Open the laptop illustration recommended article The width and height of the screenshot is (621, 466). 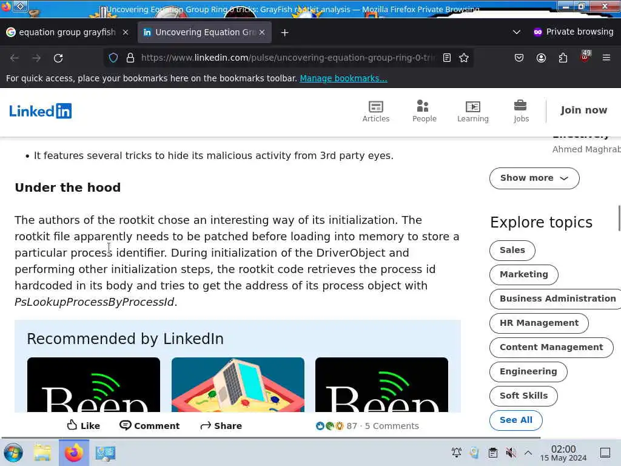[238, 385]
